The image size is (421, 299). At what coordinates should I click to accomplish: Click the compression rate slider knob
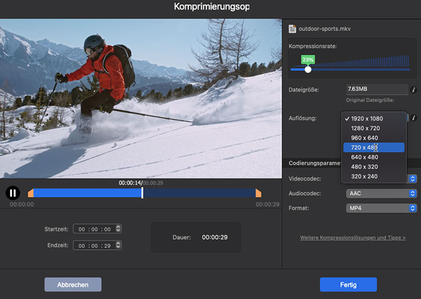[x=308, y=70]
